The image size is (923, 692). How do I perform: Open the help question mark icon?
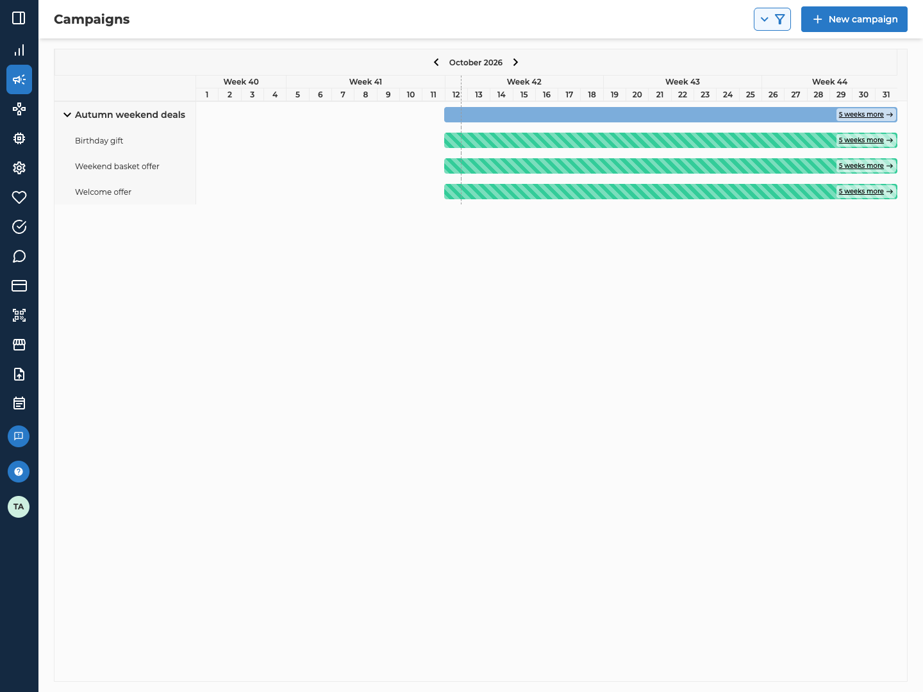[19, 472]
